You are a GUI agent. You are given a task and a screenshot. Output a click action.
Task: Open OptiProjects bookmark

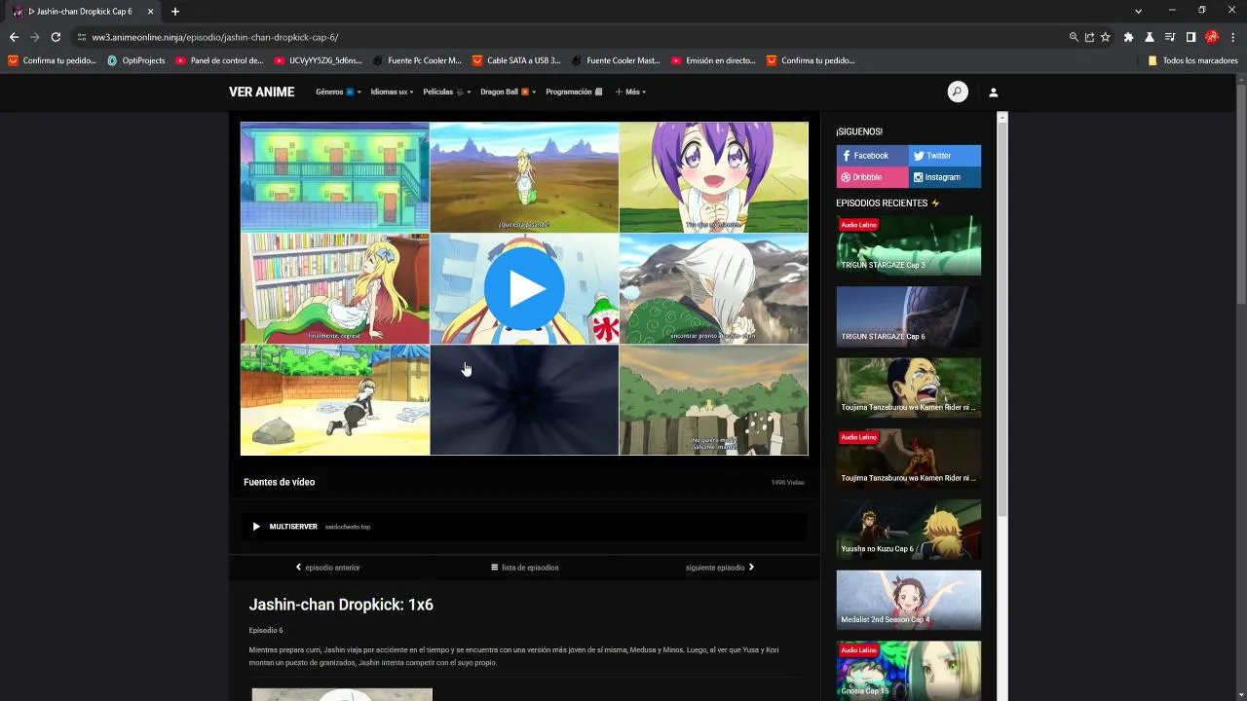coord(136,60)
